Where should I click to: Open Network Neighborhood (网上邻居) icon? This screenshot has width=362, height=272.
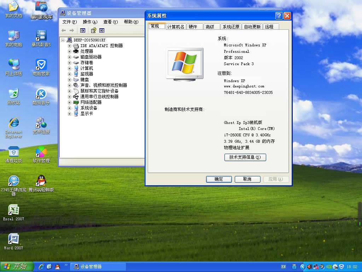(13, 67)
